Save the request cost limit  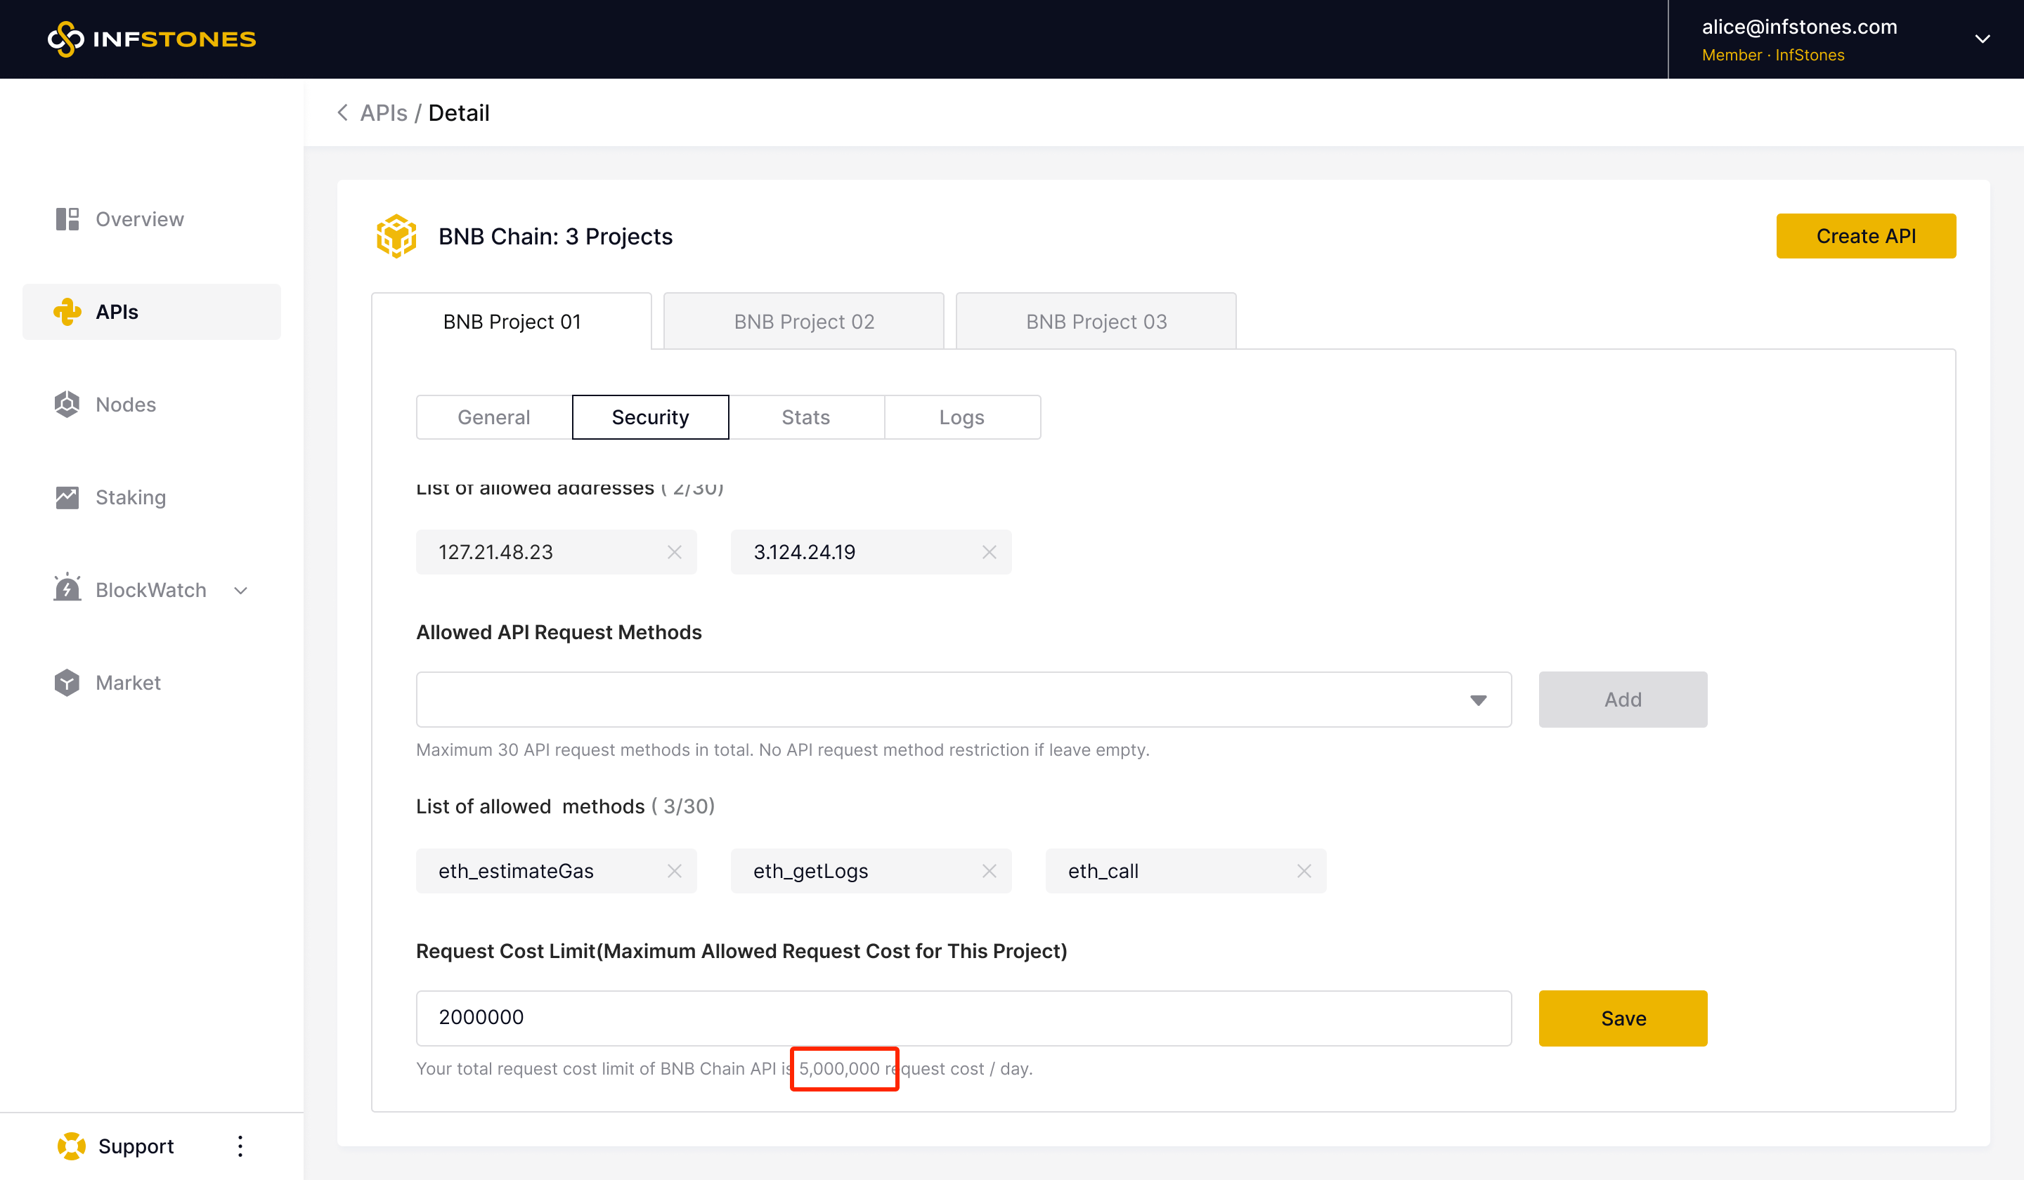point(1623,1018)
